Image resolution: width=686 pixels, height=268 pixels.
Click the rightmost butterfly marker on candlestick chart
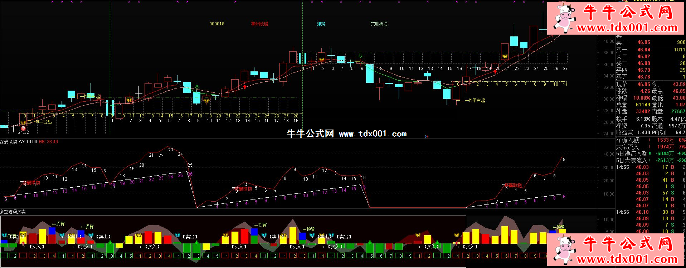click(505, 56)
